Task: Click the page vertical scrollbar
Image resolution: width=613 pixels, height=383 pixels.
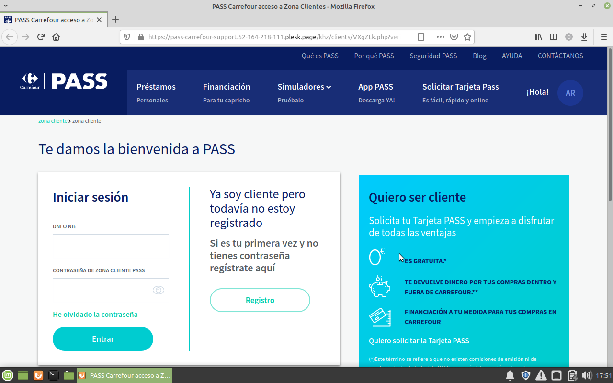Action: coord(610,124)
